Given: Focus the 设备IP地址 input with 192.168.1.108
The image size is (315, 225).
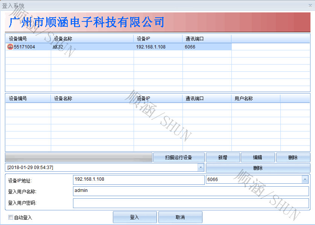Looking at the screenshot, I should tap(138, 180).
